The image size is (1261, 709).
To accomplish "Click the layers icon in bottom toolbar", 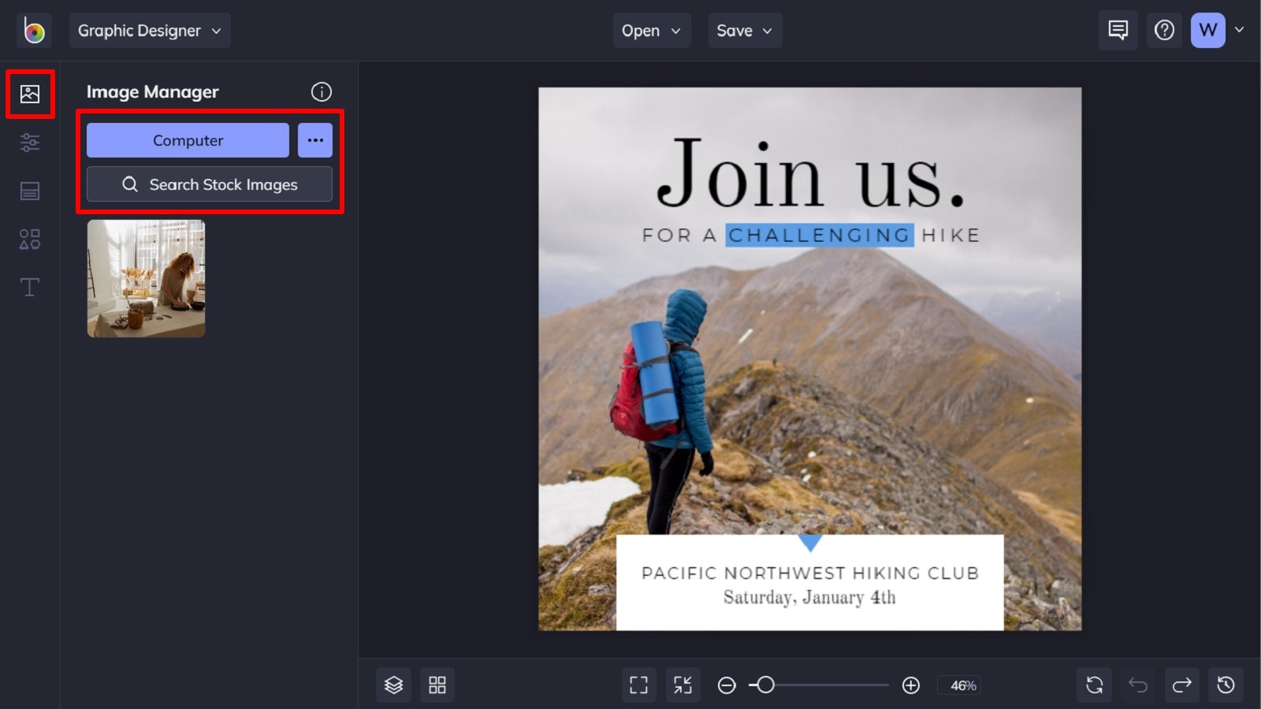I will 393,685.
